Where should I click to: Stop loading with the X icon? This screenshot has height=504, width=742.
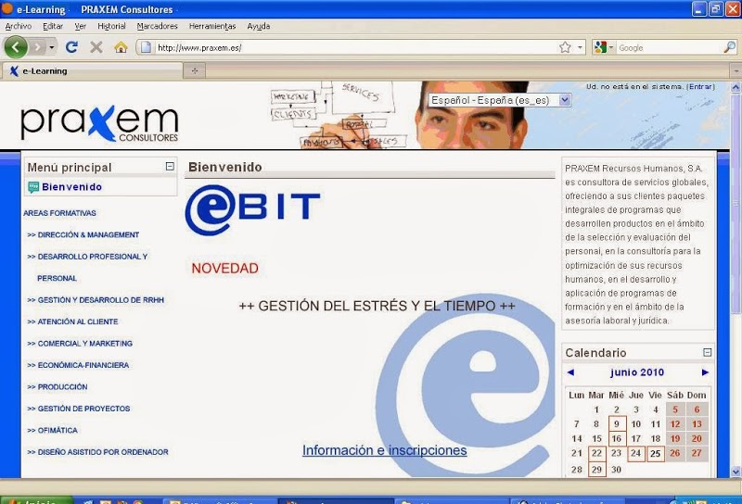pyautogui.click(x=96, y=47)
